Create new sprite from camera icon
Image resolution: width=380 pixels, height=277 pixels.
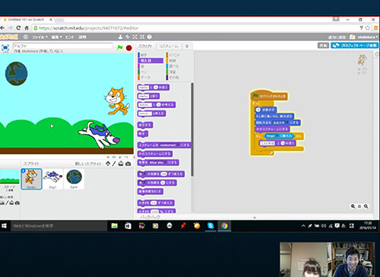click(x=128, y=164)
